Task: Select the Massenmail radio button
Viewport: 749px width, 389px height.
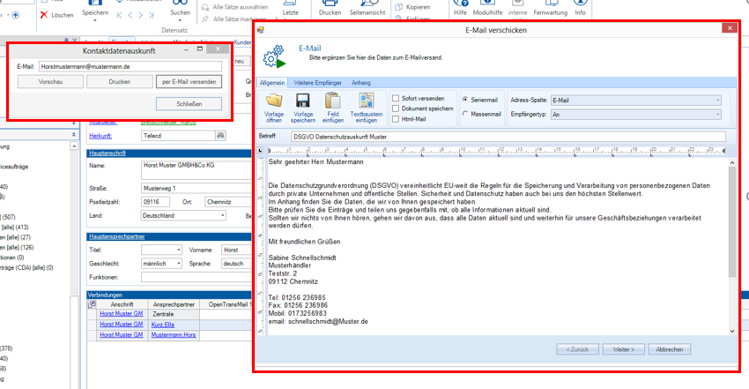Action: [x=465, y=115]
